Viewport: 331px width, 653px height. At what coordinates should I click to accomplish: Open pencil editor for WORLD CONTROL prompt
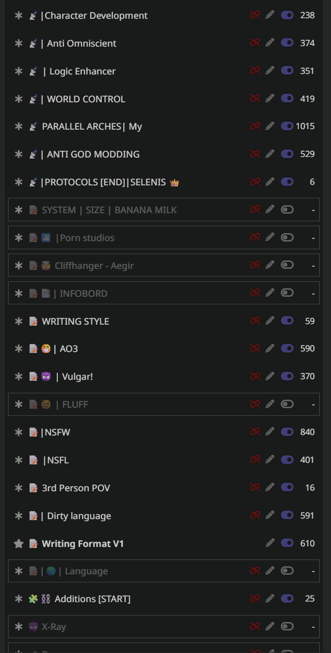(270, 99)
